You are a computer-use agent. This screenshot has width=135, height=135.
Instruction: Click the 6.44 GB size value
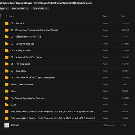(x=125, y=111)
